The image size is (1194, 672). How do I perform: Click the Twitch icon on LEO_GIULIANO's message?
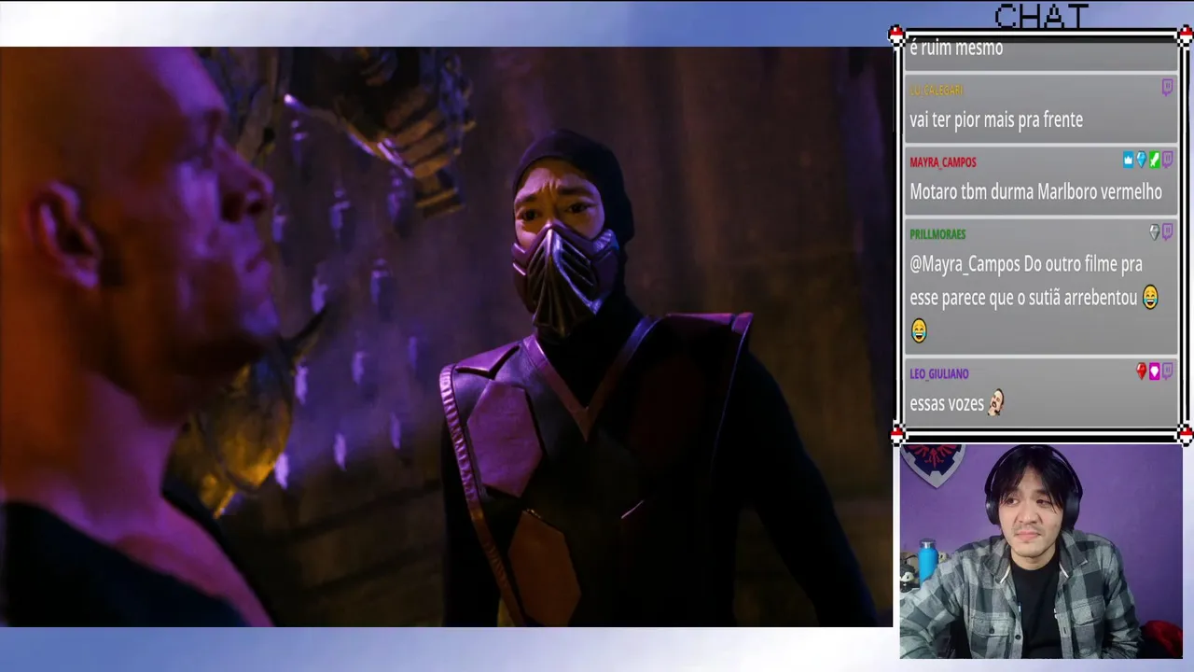[1167, 371]
